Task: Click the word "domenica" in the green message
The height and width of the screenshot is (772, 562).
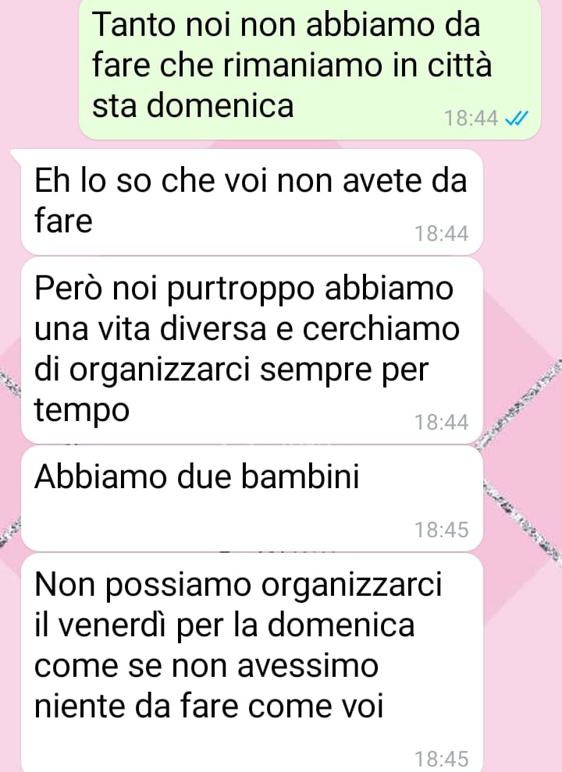Action: pyautogui.click(x=220, y=105)
